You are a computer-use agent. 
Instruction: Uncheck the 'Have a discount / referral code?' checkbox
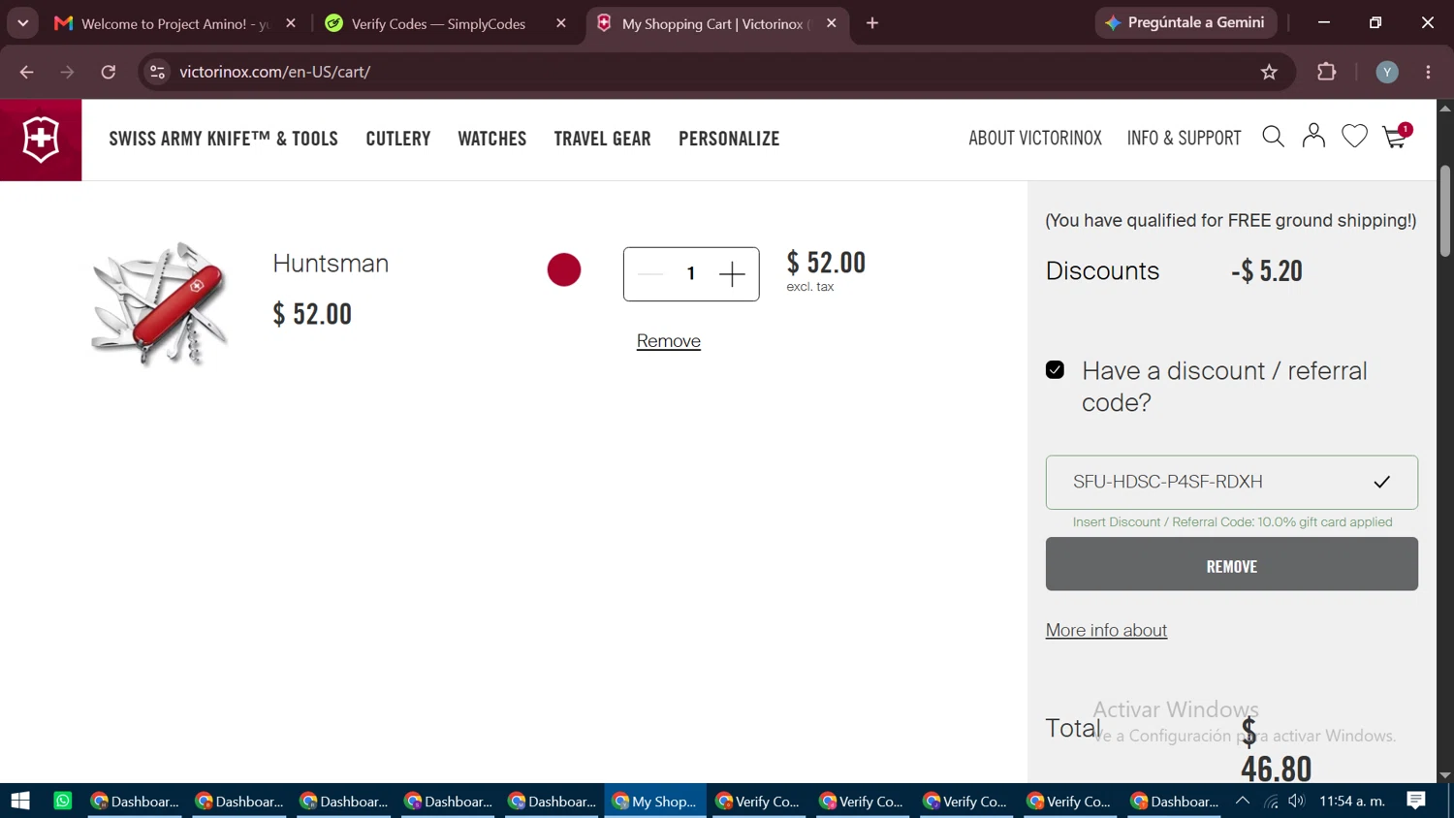1055,370
